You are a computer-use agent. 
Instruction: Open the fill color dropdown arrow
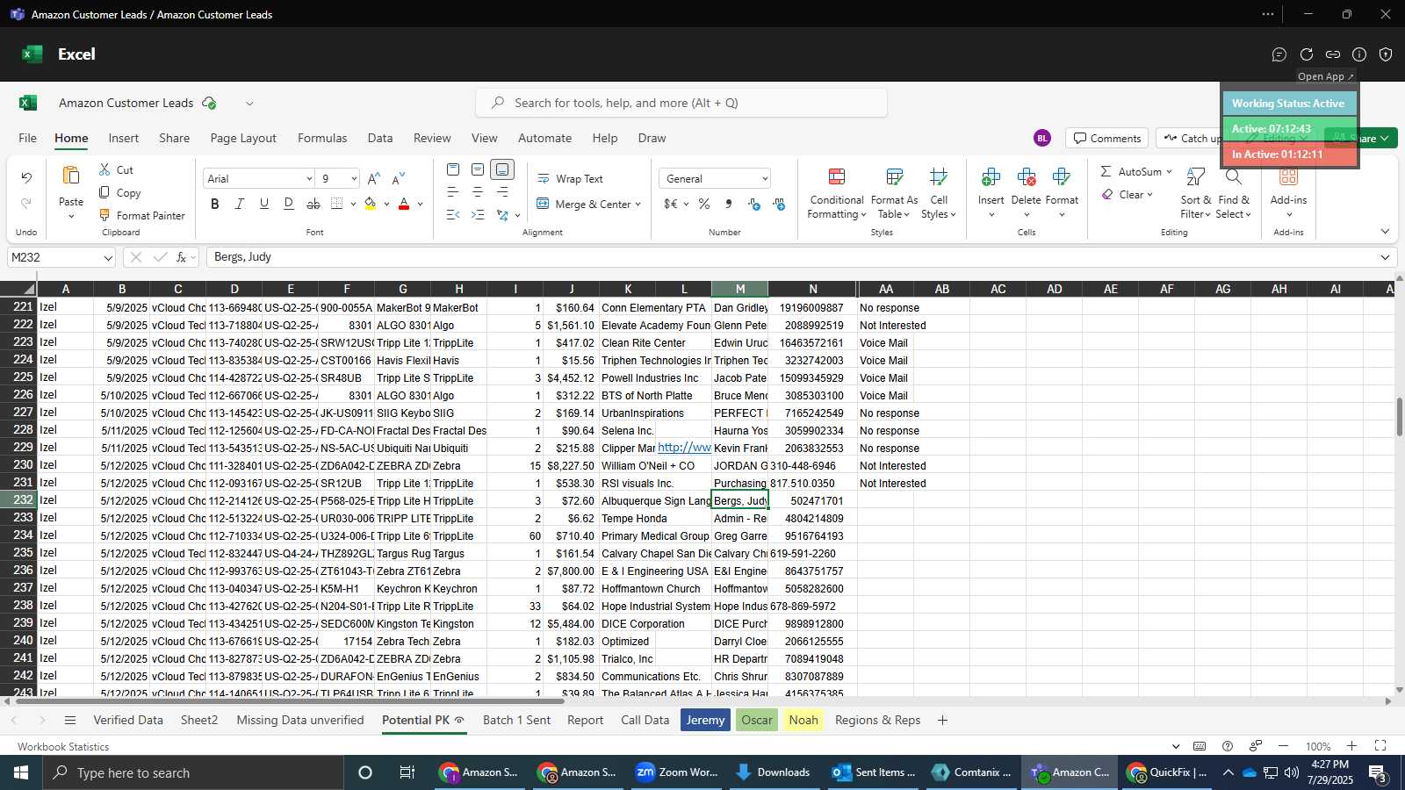[x=386, y=205]
